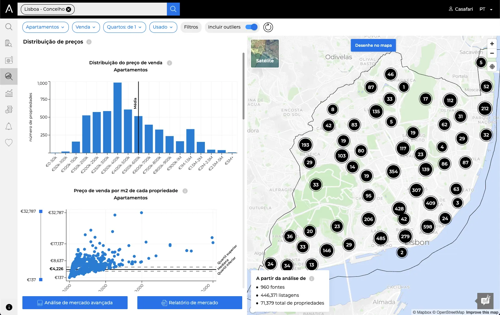Viewport: 500px width, 315px height.
Task: Show info for Distribuição de preços heading
Action: (x=89, y=42)
